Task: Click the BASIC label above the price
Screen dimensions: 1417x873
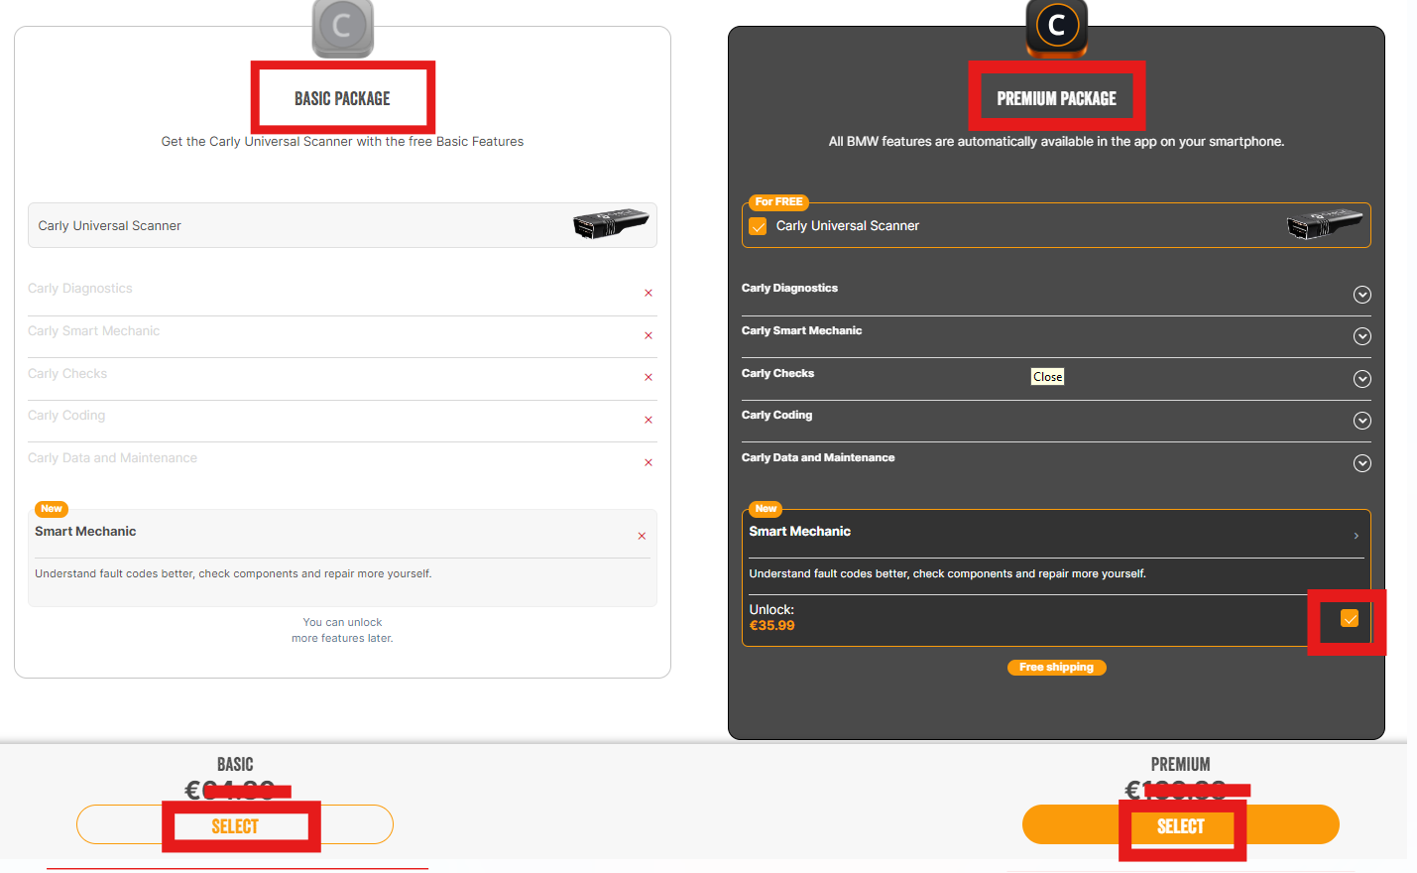Action: [235, 764]
